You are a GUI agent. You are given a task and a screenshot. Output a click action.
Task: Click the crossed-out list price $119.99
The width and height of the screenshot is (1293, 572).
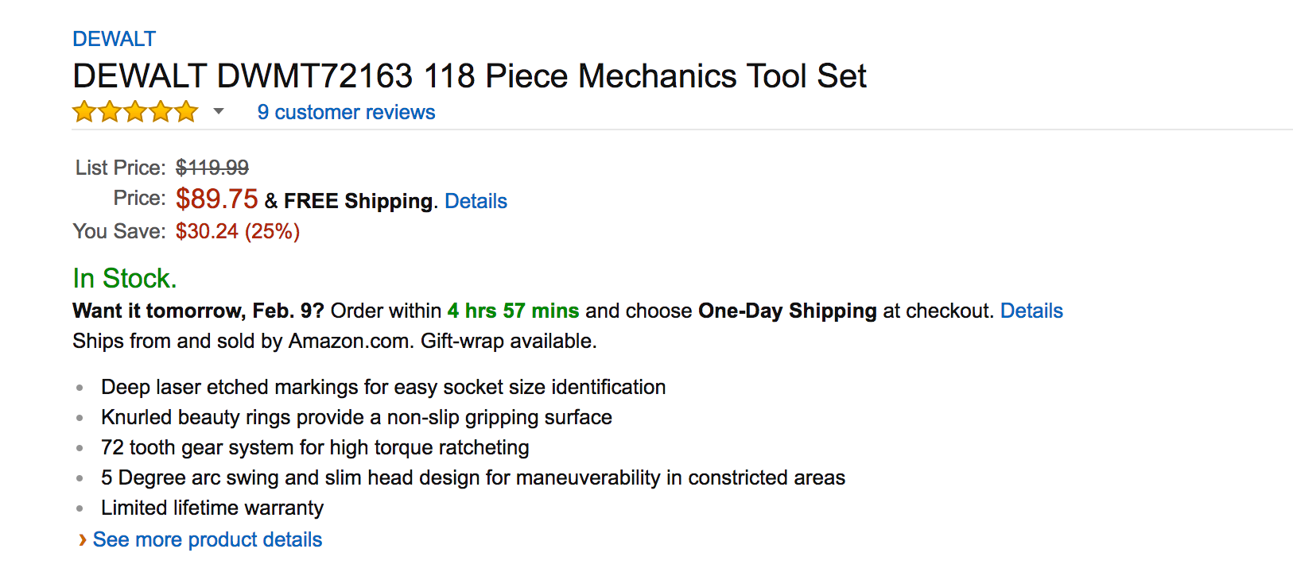(211, 168)
